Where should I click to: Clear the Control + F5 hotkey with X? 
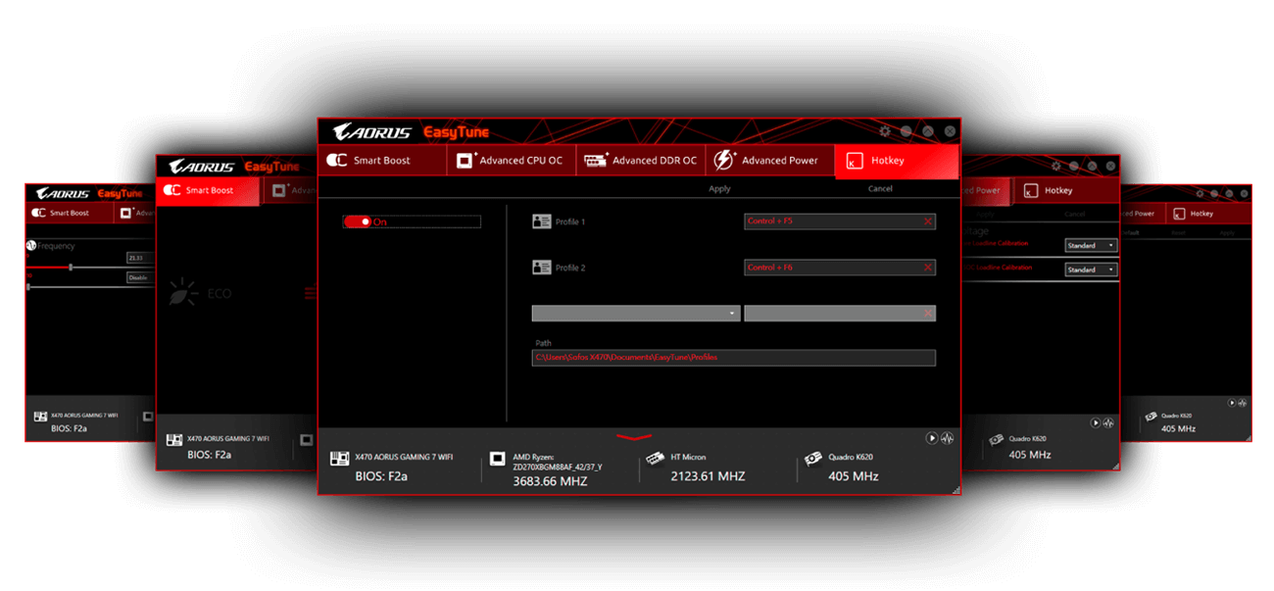click(927, 222)
